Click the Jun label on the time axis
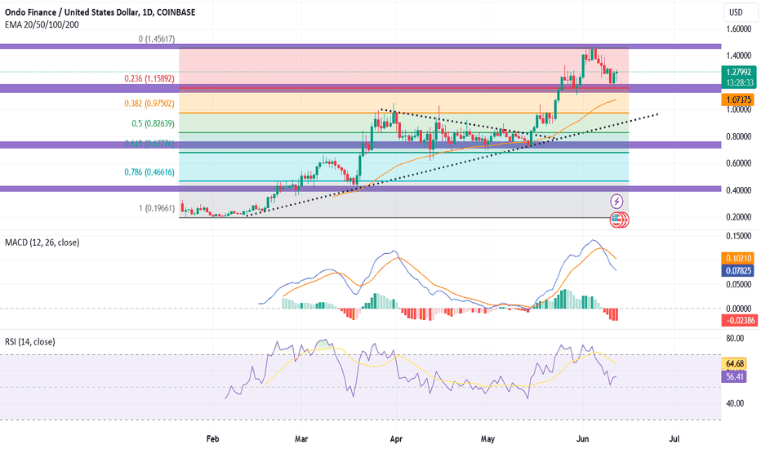Screen dimensions: 761x449 (x=582, y=439)
